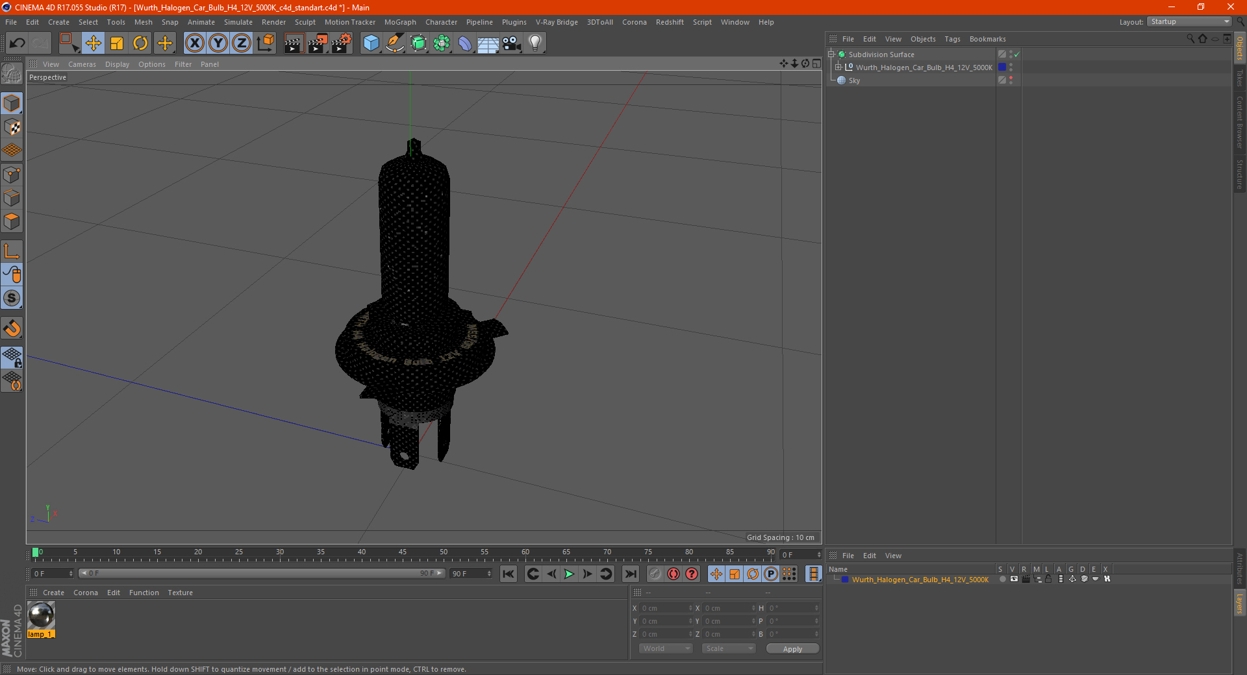The height and width of the screenshot is (675, 1247).
Task: Select Polygons mode in left sidebar
Action: pyautogui.click(x=12, y=221)
